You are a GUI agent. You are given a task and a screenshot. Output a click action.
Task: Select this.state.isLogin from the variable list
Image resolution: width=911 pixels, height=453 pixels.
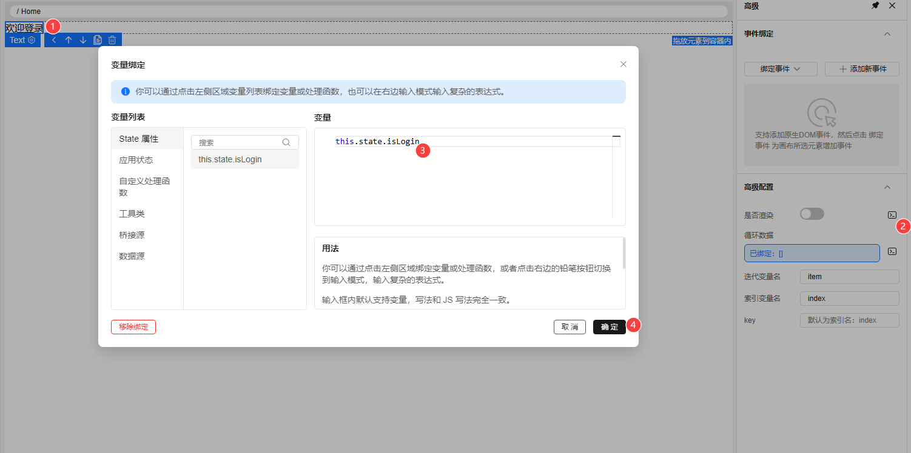(230, 160)
